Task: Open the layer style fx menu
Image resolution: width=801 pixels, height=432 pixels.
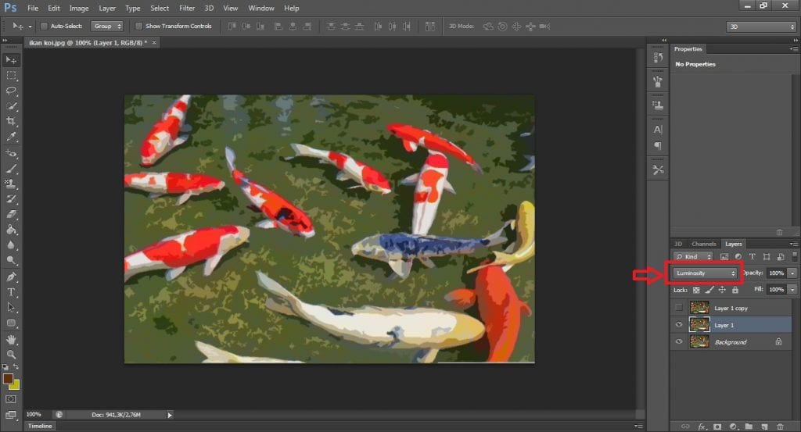Action: pyautogui.click(x=702, y=427)
